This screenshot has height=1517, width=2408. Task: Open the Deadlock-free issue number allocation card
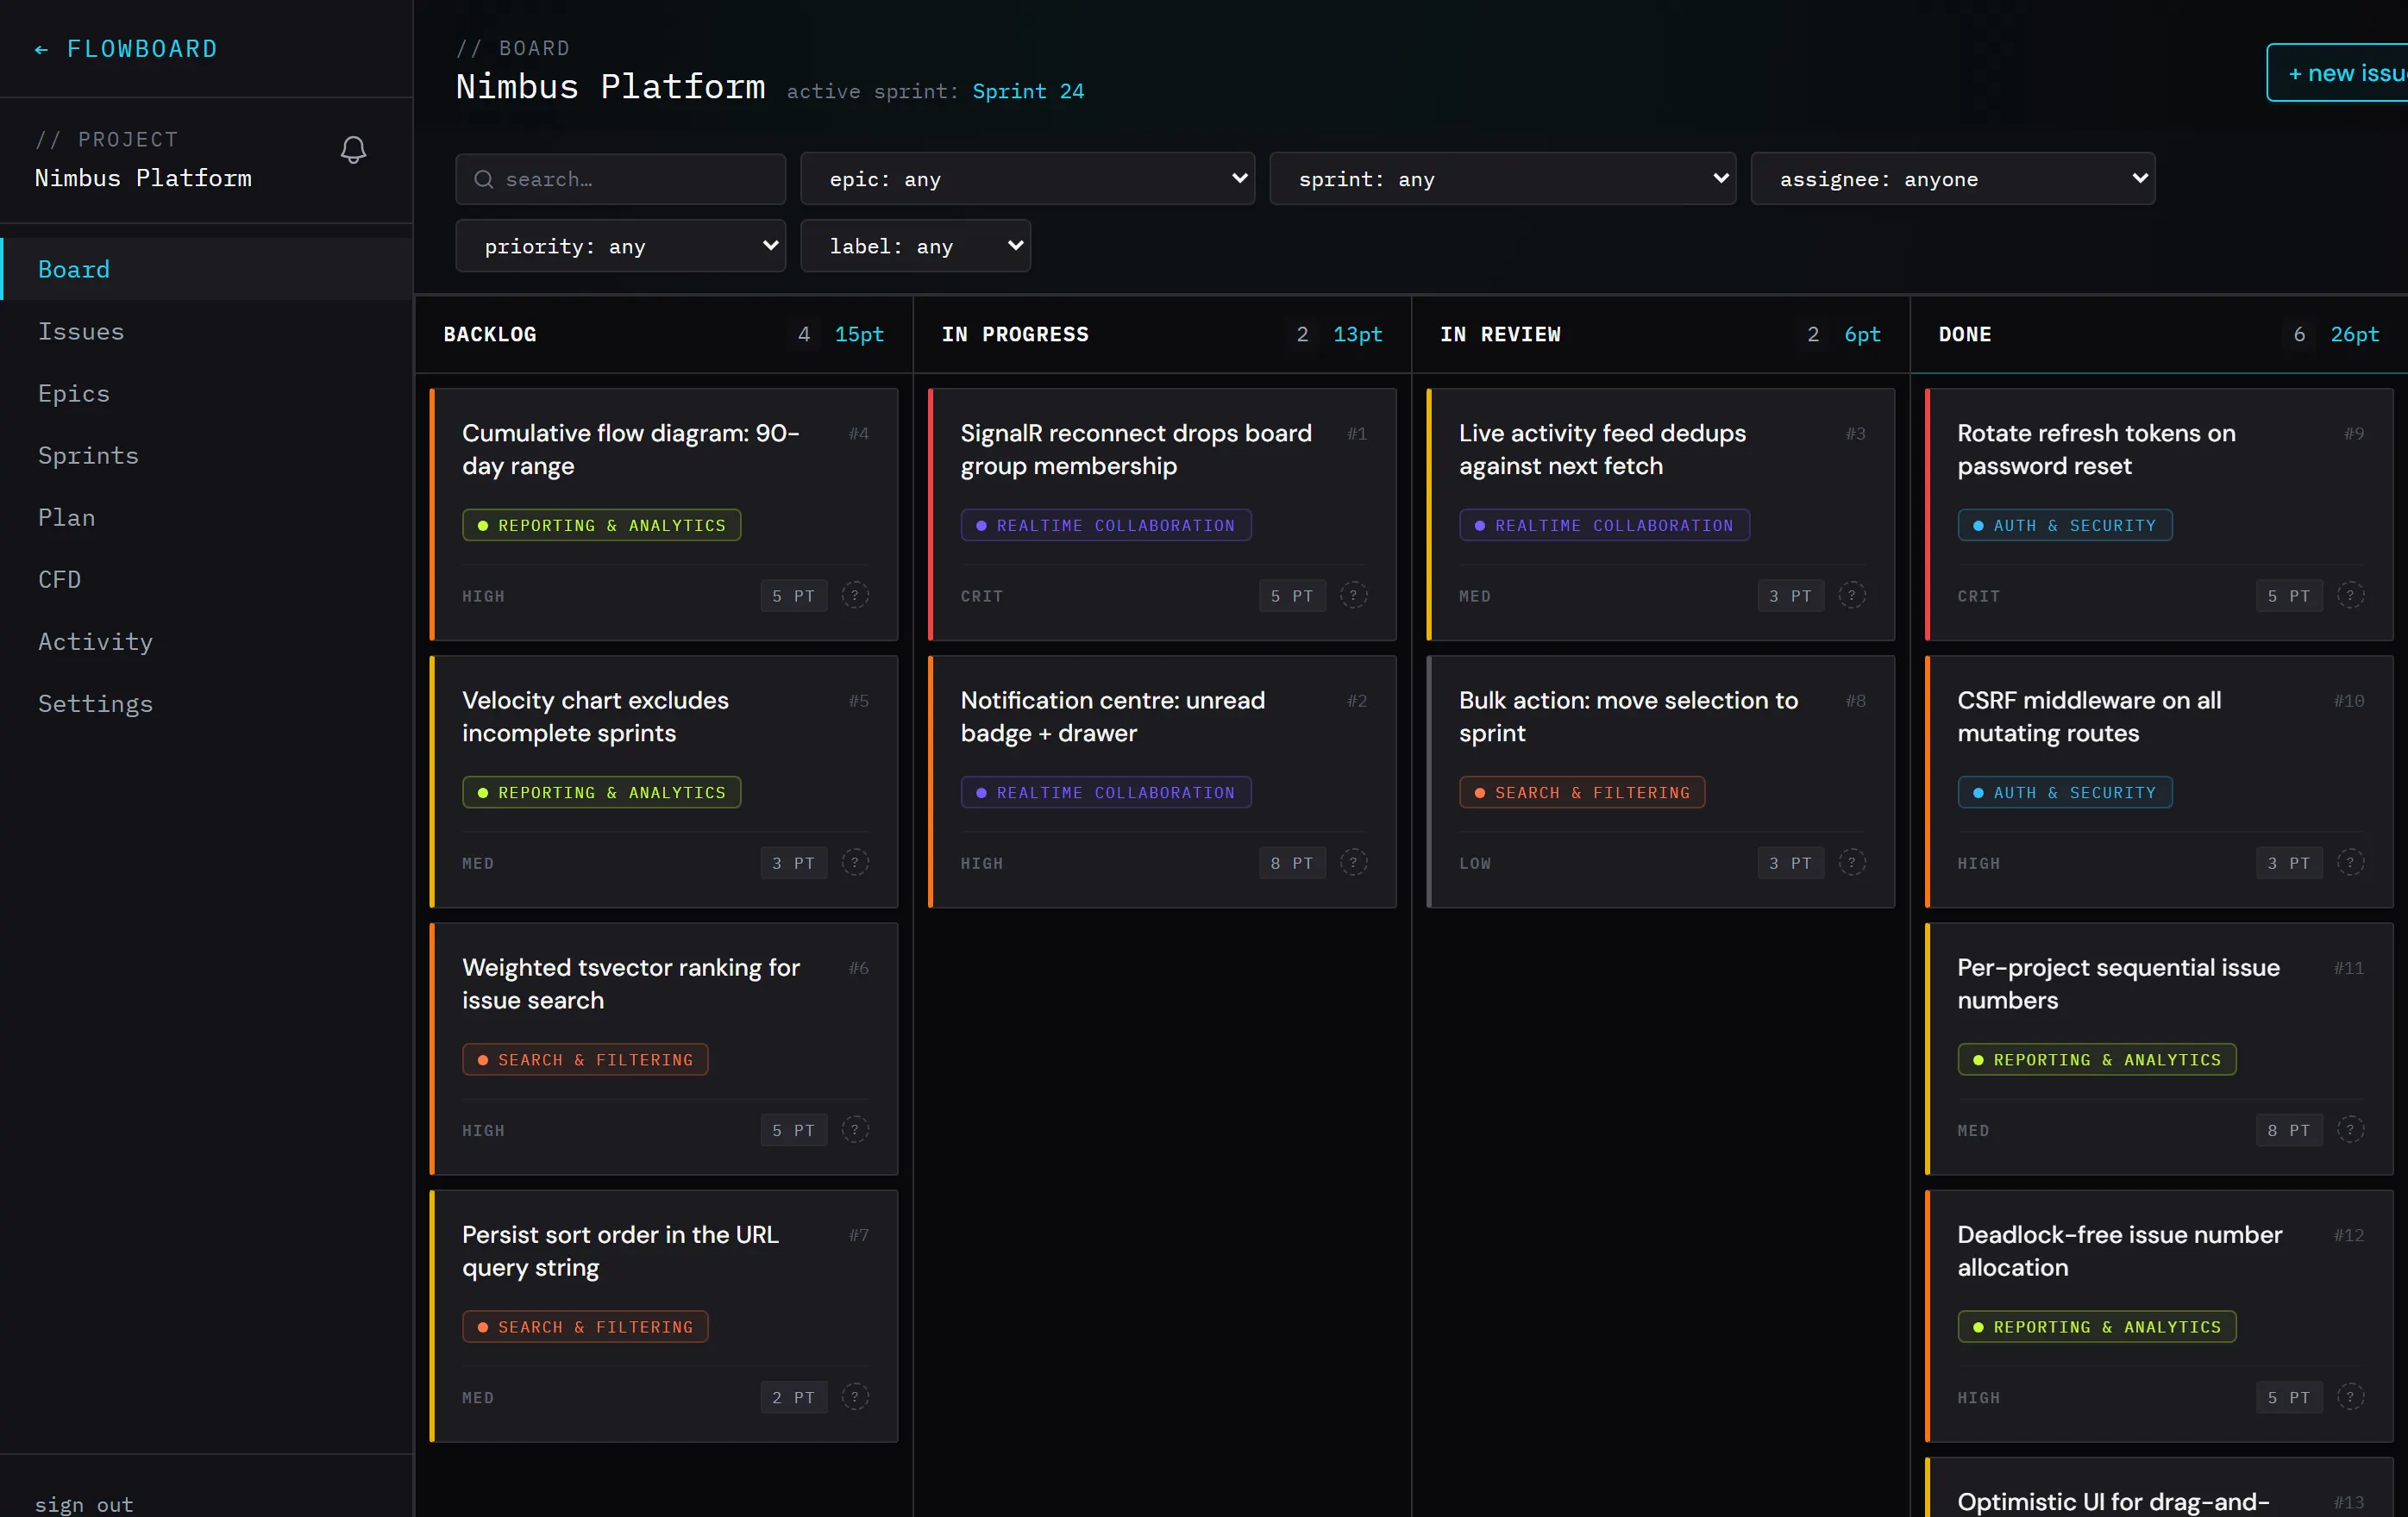pyautogui.click(x=2159, y=1316)
